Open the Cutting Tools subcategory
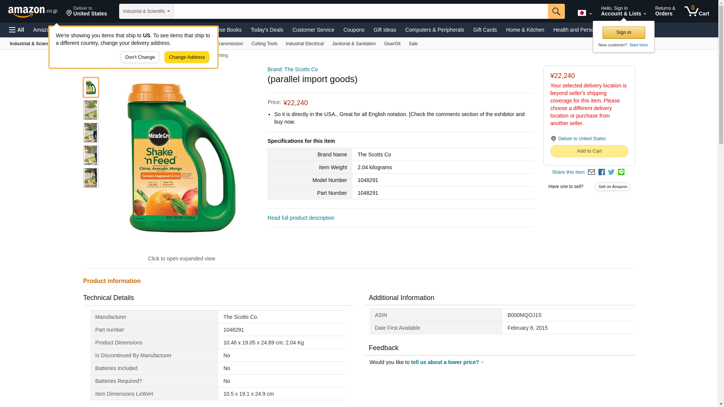724x407 pixels. (x=264, y=44)
